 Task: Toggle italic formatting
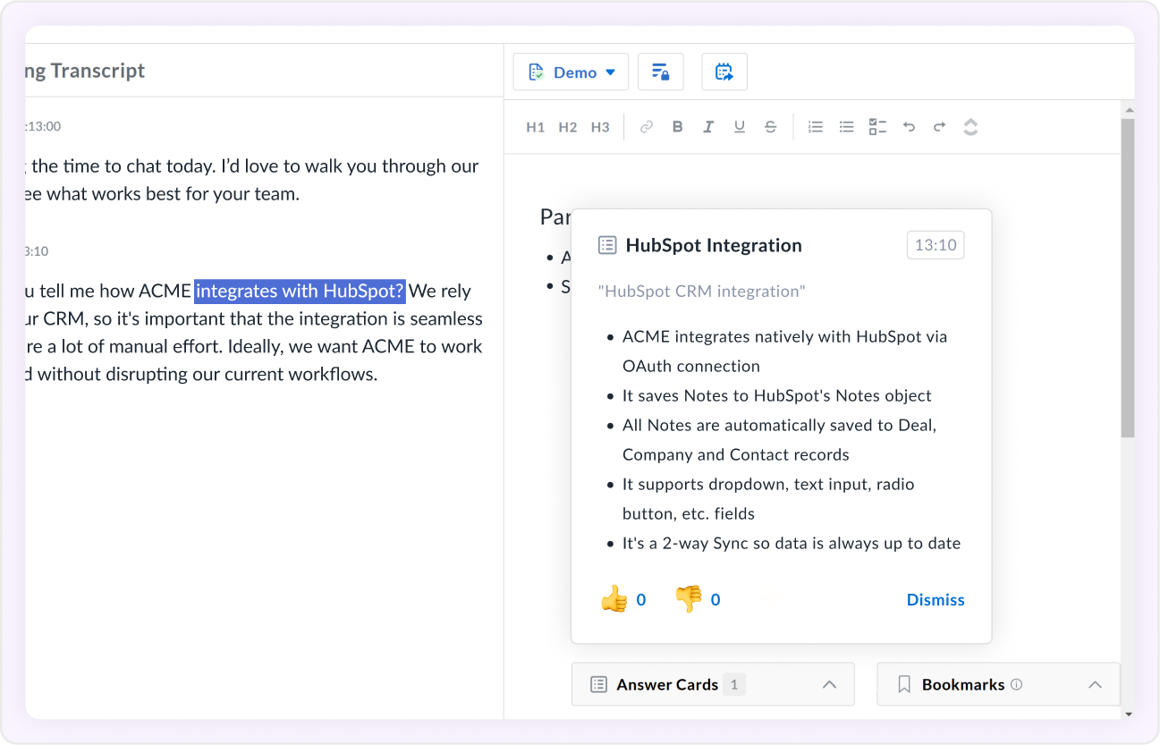tap(708, 127)
